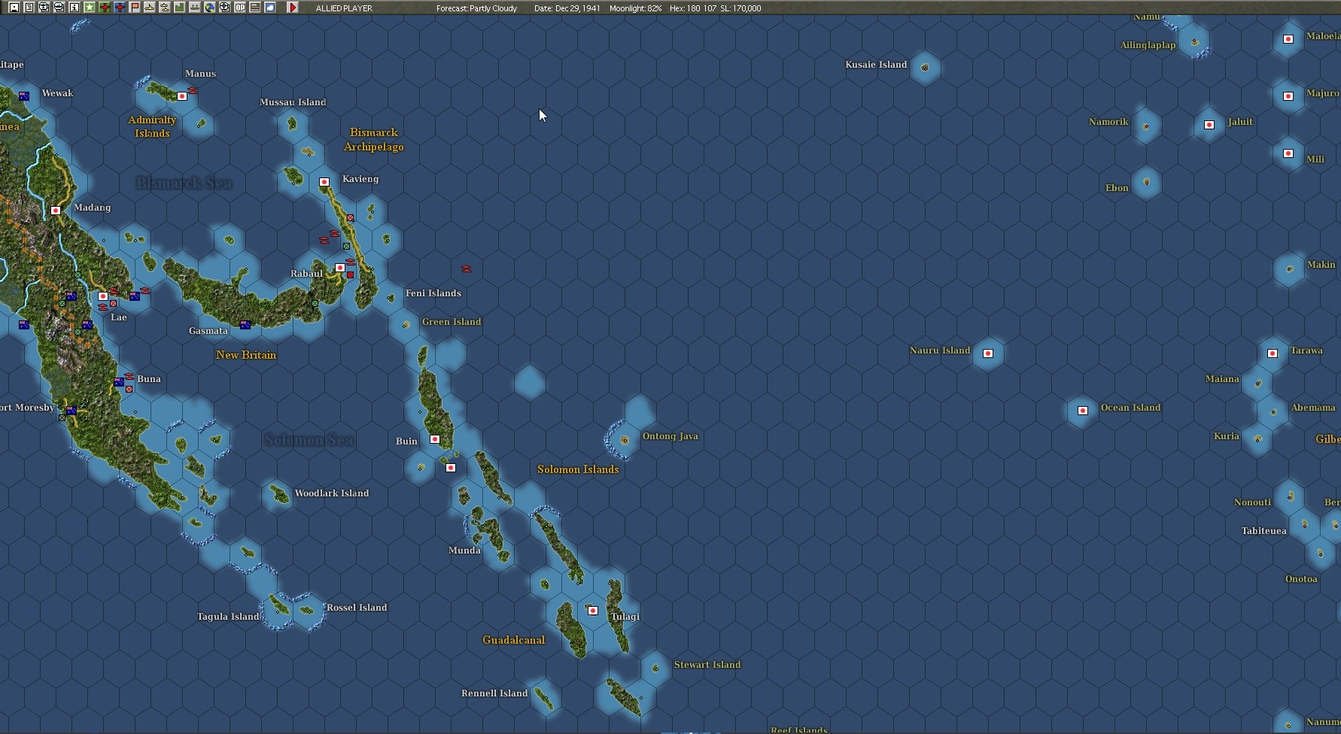The width and height of the screenshot is (1341, 734).
Task: Click the Green Island hex
Action: [x=406, y=325]
